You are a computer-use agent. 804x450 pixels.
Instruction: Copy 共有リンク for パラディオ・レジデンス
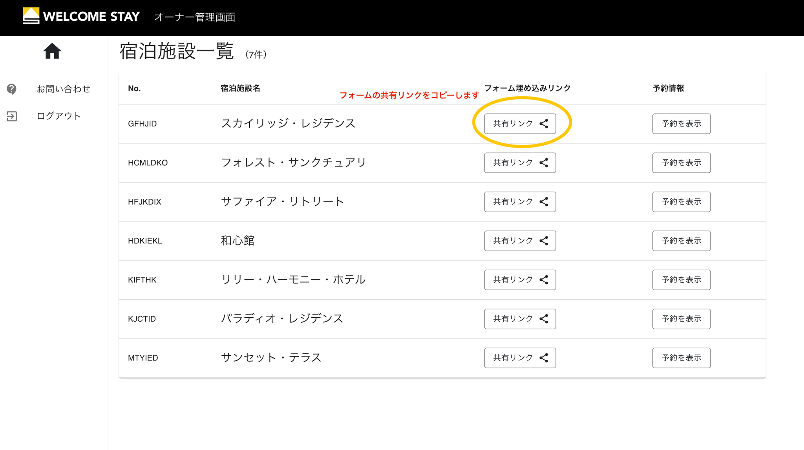[x=520, y=319]
